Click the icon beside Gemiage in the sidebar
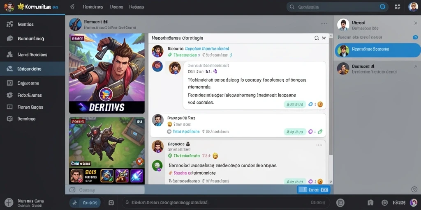Image resolution: width=421 pixels, height=210 pixels. tap(10, 119)
